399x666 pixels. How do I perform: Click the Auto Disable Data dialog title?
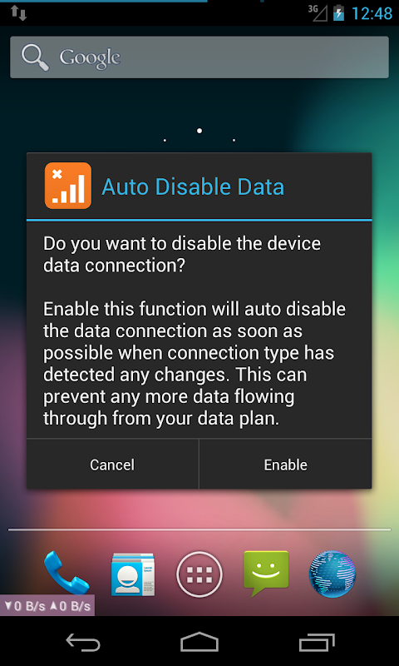(193, 186)
